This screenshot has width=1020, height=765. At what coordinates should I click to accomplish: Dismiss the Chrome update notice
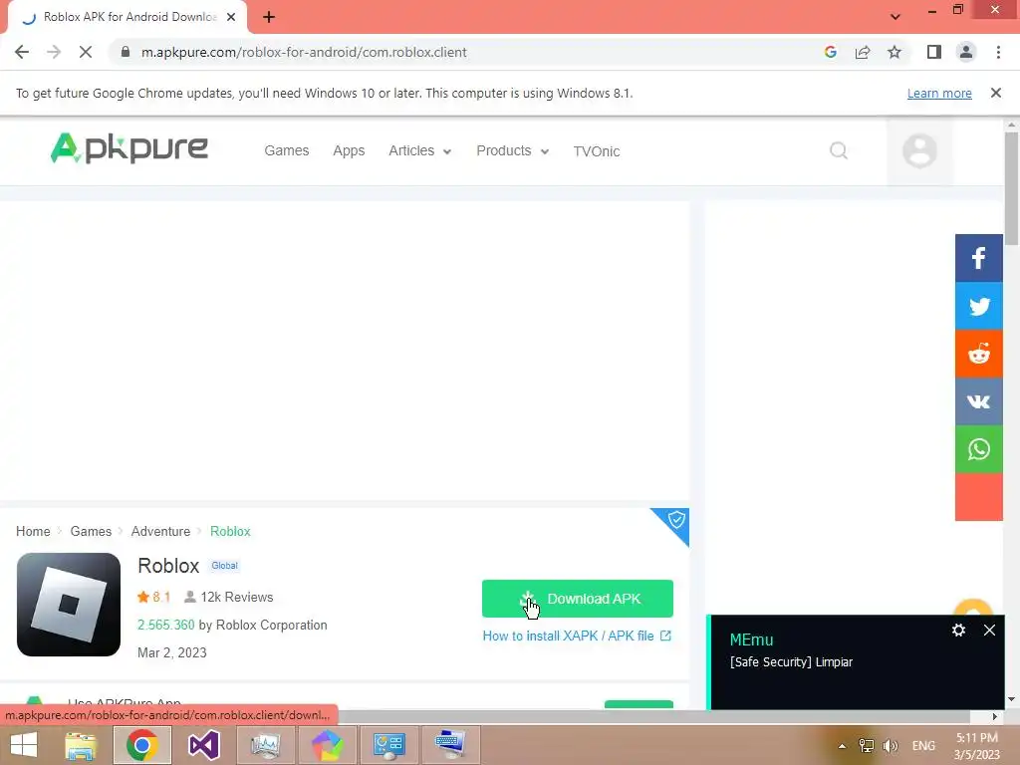[x=996, y=93]
